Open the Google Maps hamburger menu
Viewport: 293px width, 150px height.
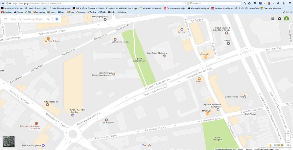5,19
